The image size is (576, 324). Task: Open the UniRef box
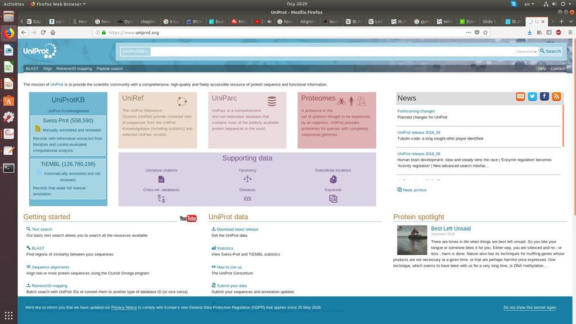point(157,120)
